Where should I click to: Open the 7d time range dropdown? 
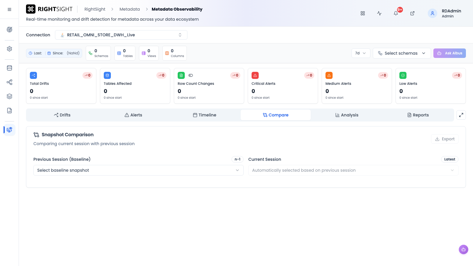click(361, 53)
